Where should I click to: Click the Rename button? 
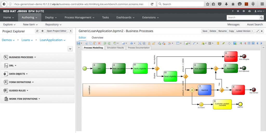[222, 31]
